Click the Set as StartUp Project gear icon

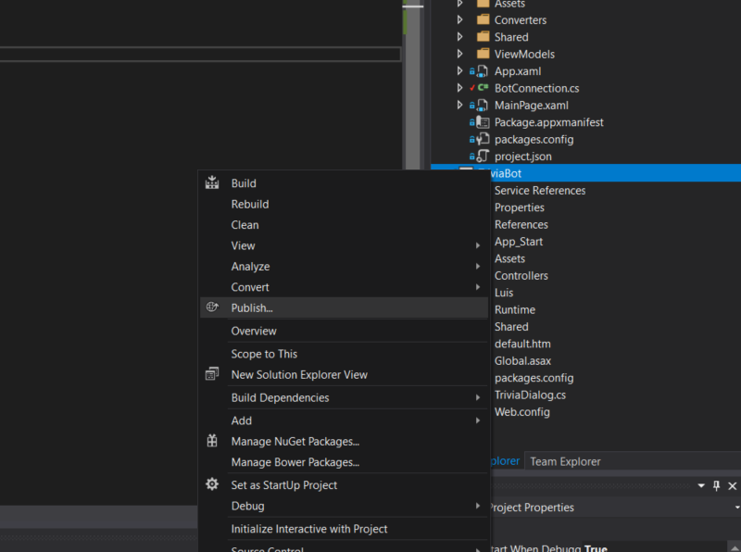(212, 484)
